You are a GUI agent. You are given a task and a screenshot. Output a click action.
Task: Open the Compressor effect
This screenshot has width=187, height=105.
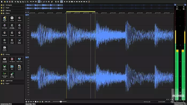pos(5,26)
